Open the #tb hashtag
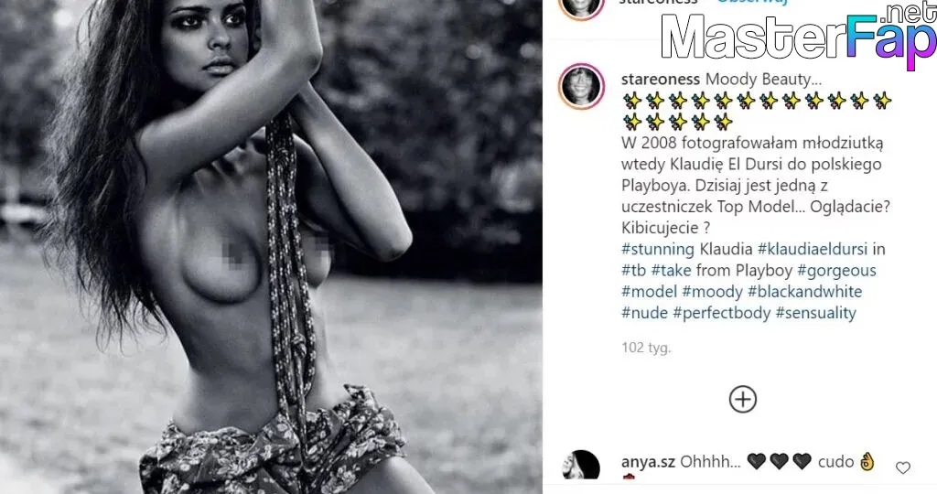This screenshot has width=937, height=494. [x=633, y=271]
